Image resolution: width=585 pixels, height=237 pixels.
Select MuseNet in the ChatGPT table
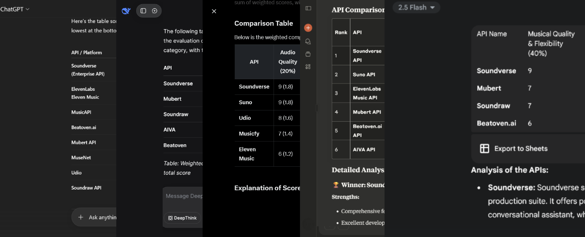[x=81, y=157]
